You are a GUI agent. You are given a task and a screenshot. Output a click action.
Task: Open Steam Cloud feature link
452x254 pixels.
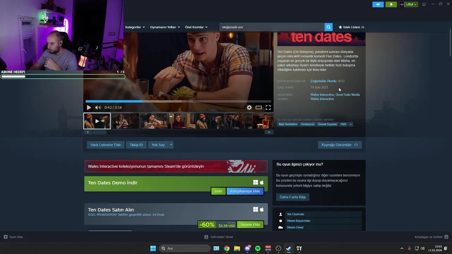click(295, 228)
